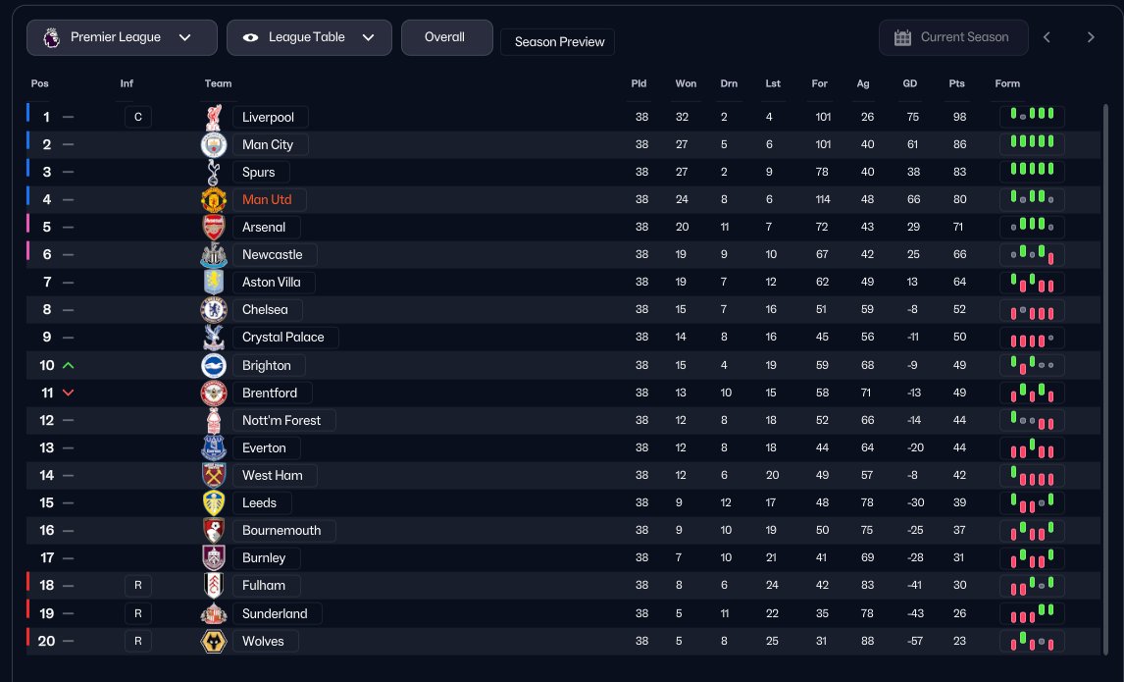Click the Brighton club crest
The image size is (1124, 682).
click(x=214, y=365)
